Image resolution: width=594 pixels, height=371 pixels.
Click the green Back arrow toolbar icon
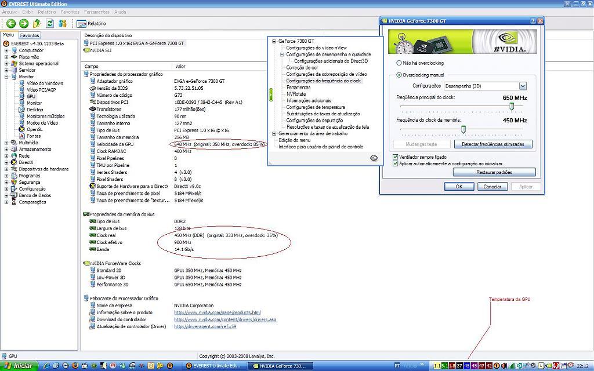pyautogui.click(x=11, y=23)
